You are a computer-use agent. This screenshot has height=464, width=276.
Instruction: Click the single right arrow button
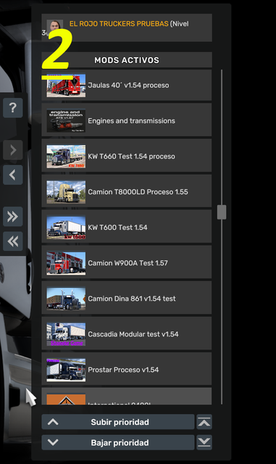click(13, 150)
